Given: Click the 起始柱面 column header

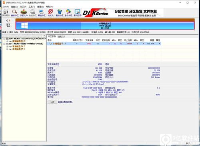Looking at the screenshot, I should (106, 40).
